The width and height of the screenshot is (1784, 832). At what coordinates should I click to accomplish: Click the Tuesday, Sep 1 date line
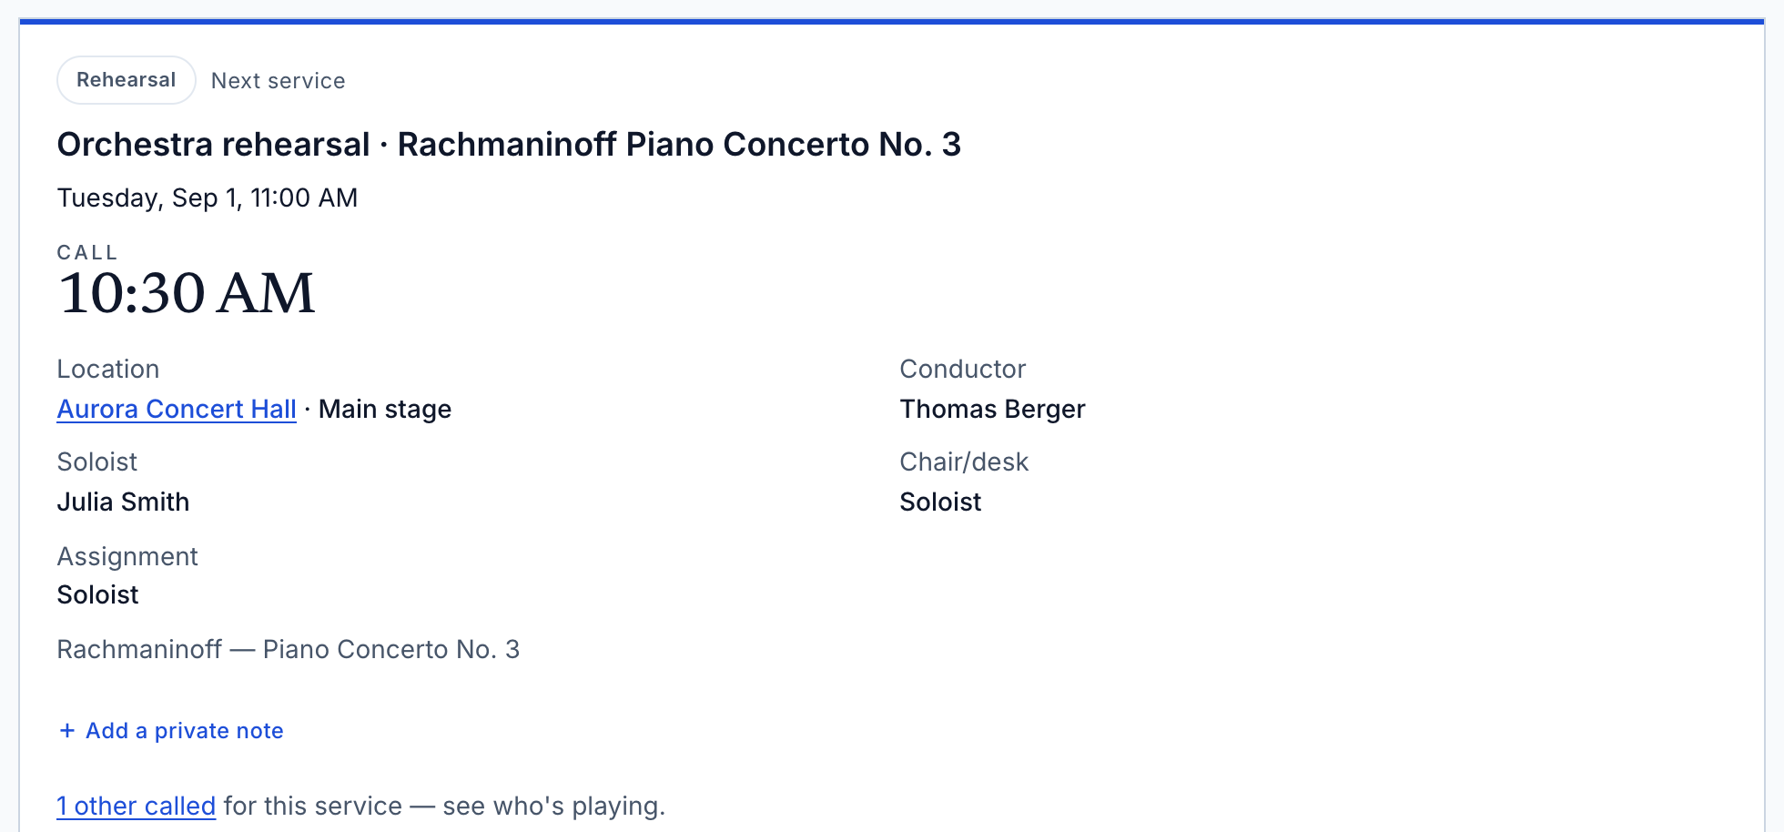208,198
